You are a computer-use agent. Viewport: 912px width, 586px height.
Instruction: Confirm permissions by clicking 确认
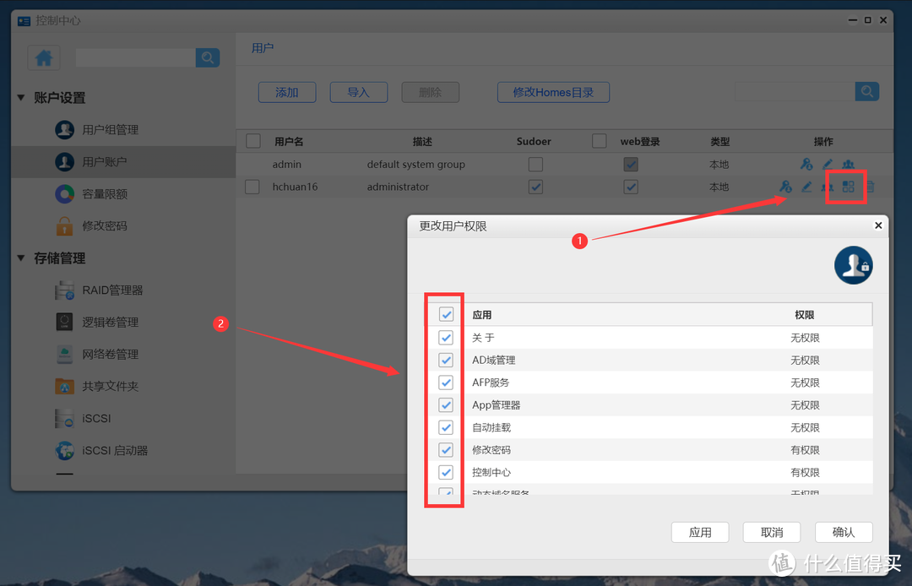point(844,532)
